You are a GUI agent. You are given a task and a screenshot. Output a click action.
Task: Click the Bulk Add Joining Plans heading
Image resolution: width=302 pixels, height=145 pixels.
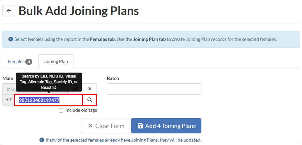click(x=79, y=11)
